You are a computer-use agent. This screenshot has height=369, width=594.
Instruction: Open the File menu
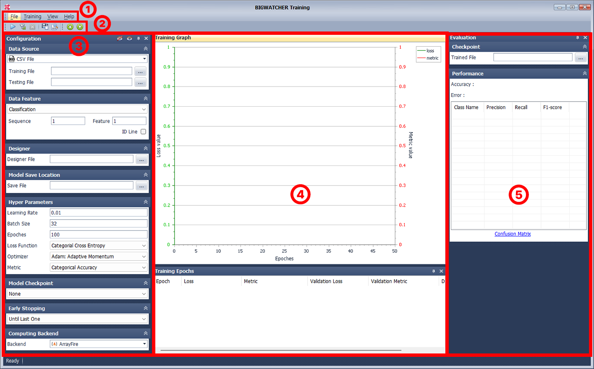14,17
